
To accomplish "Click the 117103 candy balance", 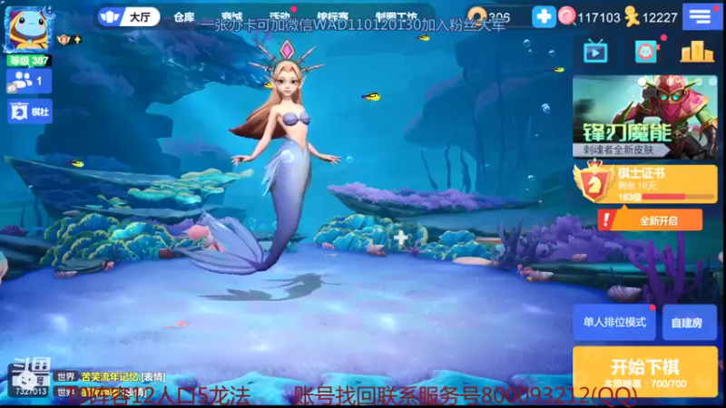I will (599, 17).
